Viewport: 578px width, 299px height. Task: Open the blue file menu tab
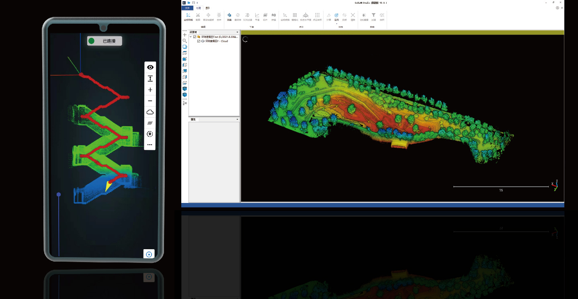187,8
